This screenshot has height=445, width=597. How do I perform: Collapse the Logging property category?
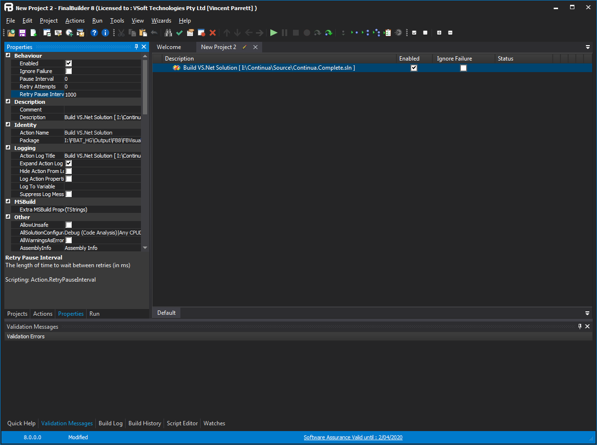point(8,148)
